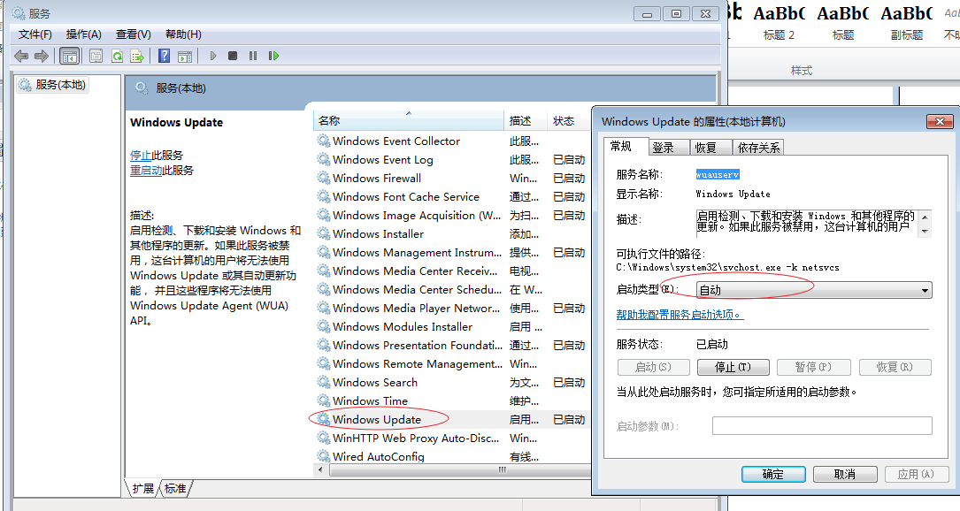
Task: Click the 重启动 service link
Action: point(146,170)
